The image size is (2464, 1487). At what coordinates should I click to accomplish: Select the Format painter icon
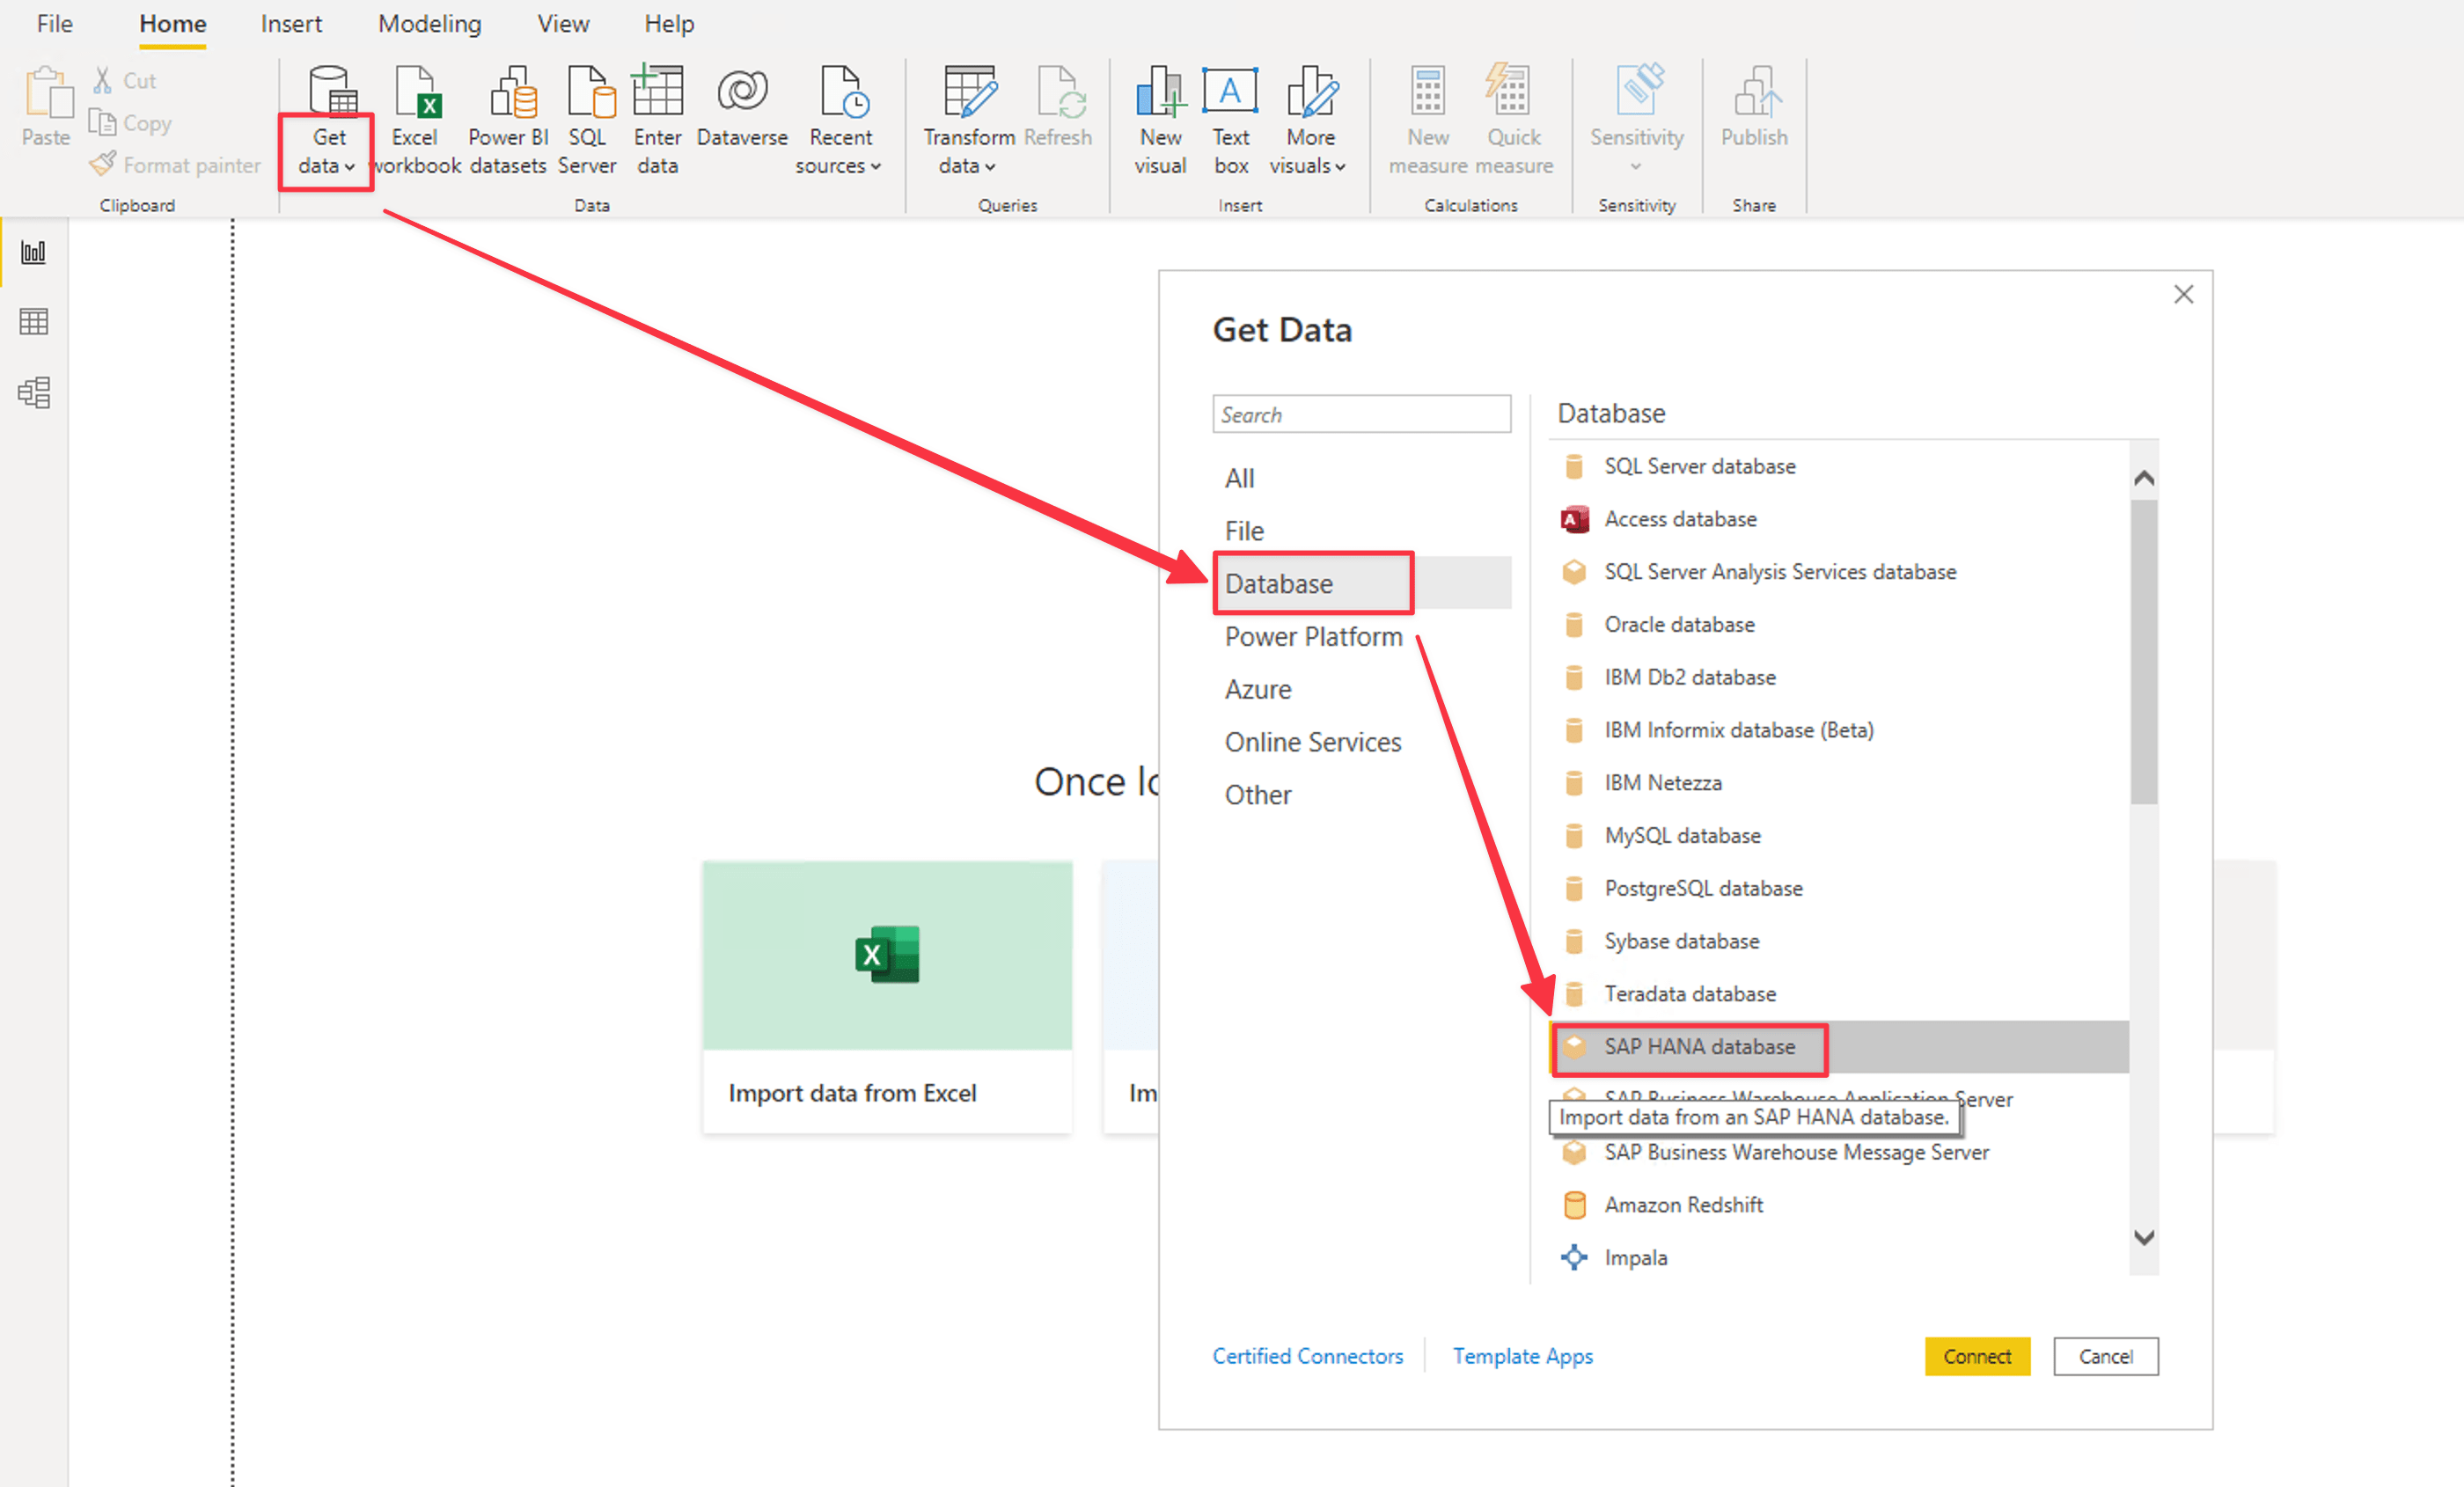pyautogui.click(x=101, y=164)
